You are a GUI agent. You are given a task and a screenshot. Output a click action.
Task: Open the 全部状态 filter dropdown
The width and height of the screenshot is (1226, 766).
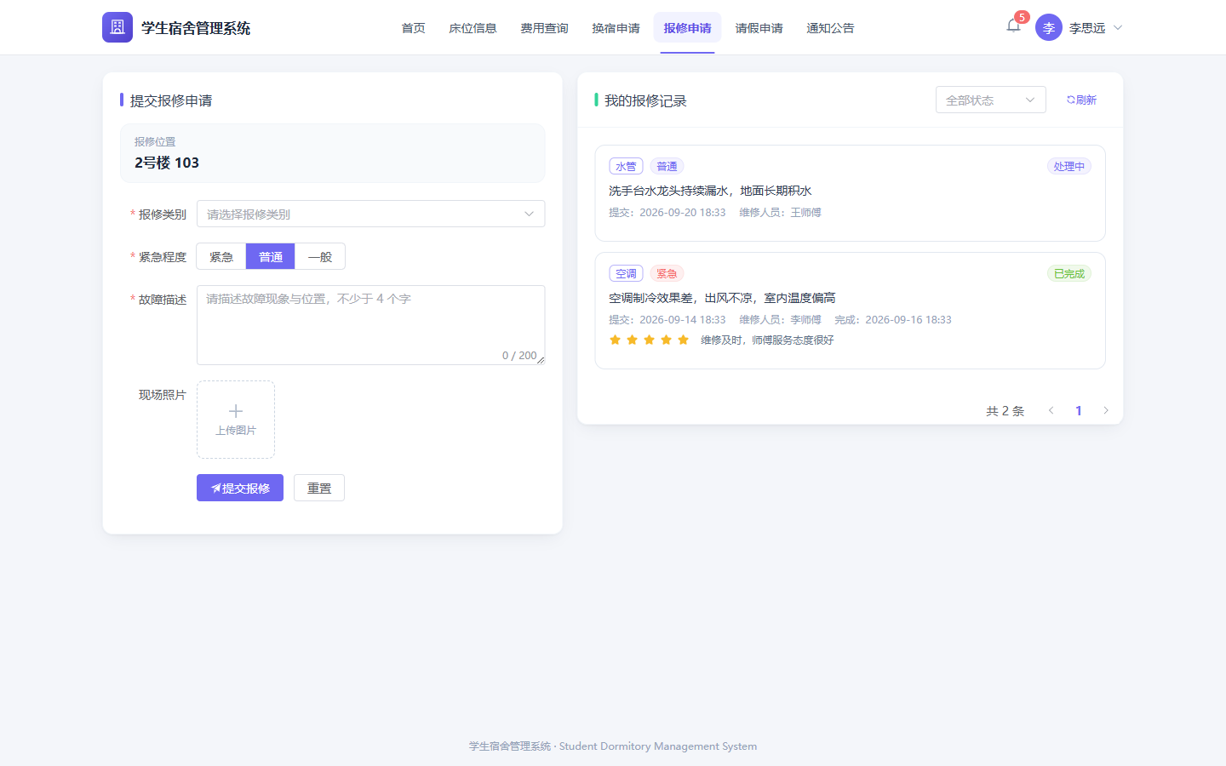click(x=991, y=100)
